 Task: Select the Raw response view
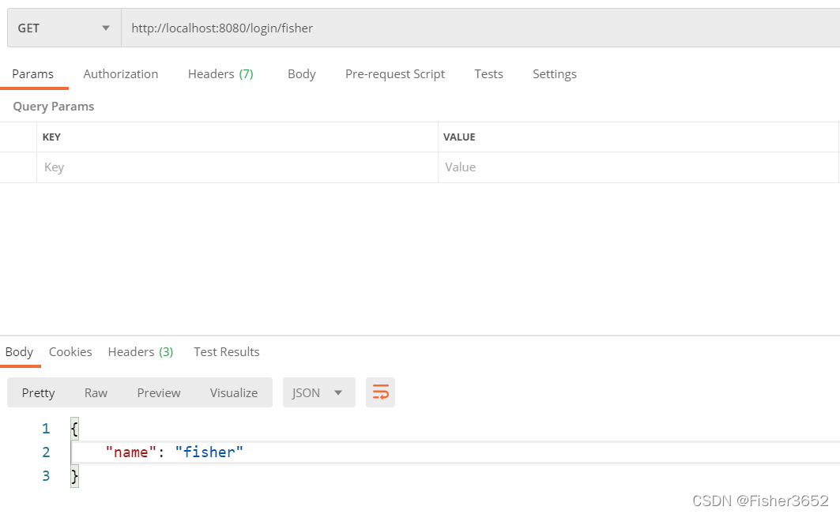pyautogui.click(x=96, y=392)
